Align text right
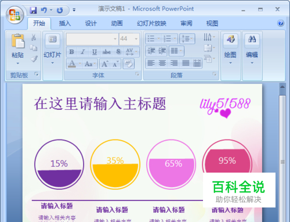Screen dimensions: 290x222 point(174,63)
